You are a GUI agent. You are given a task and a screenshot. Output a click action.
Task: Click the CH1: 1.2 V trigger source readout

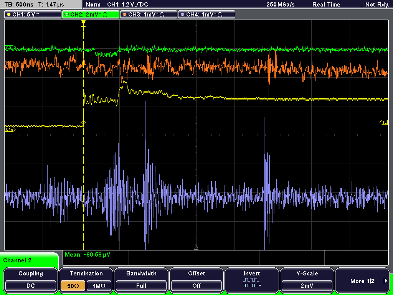point(127,5)
